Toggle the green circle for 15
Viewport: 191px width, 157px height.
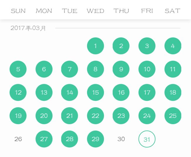coord(95,92)
